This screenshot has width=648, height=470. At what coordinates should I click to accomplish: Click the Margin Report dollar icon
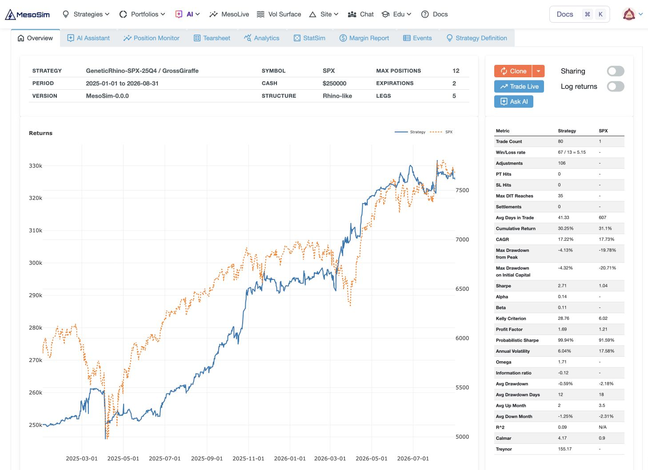(343, 38)
